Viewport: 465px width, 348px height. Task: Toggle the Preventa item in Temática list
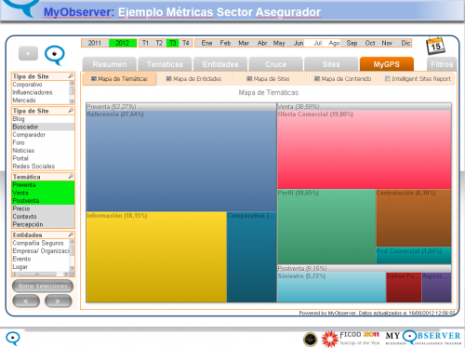43,185
